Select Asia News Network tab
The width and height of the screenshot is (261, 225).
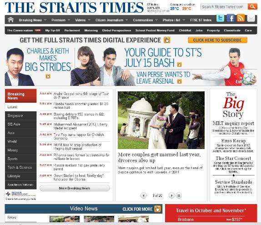[x=20, y=185]
